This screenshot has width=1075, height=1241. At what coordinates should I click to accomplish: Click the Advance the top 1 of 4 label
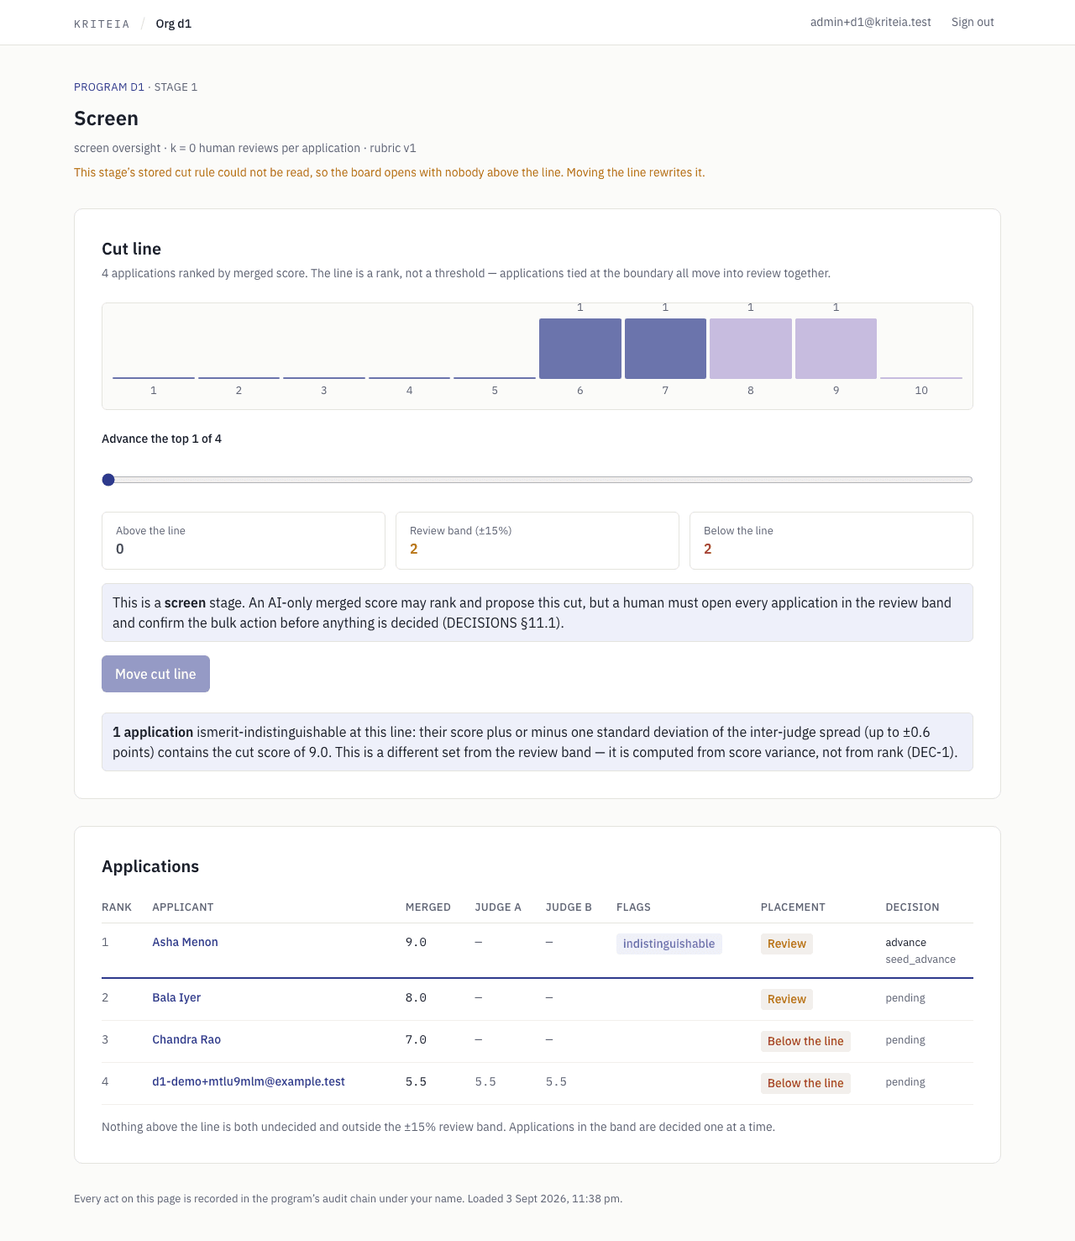161,439
